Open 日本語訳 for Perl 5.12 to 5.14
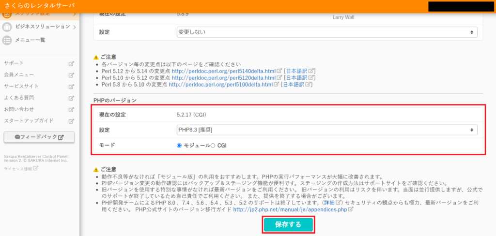Image resolution: width=496 pixels, height=236 pixels. pos(296,71)
